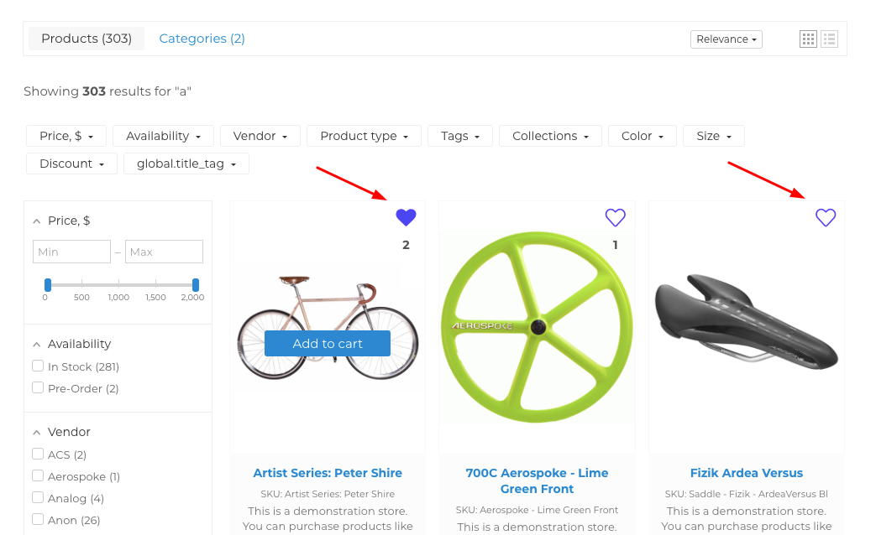Open the Color filter dropdown

[643, 136]
